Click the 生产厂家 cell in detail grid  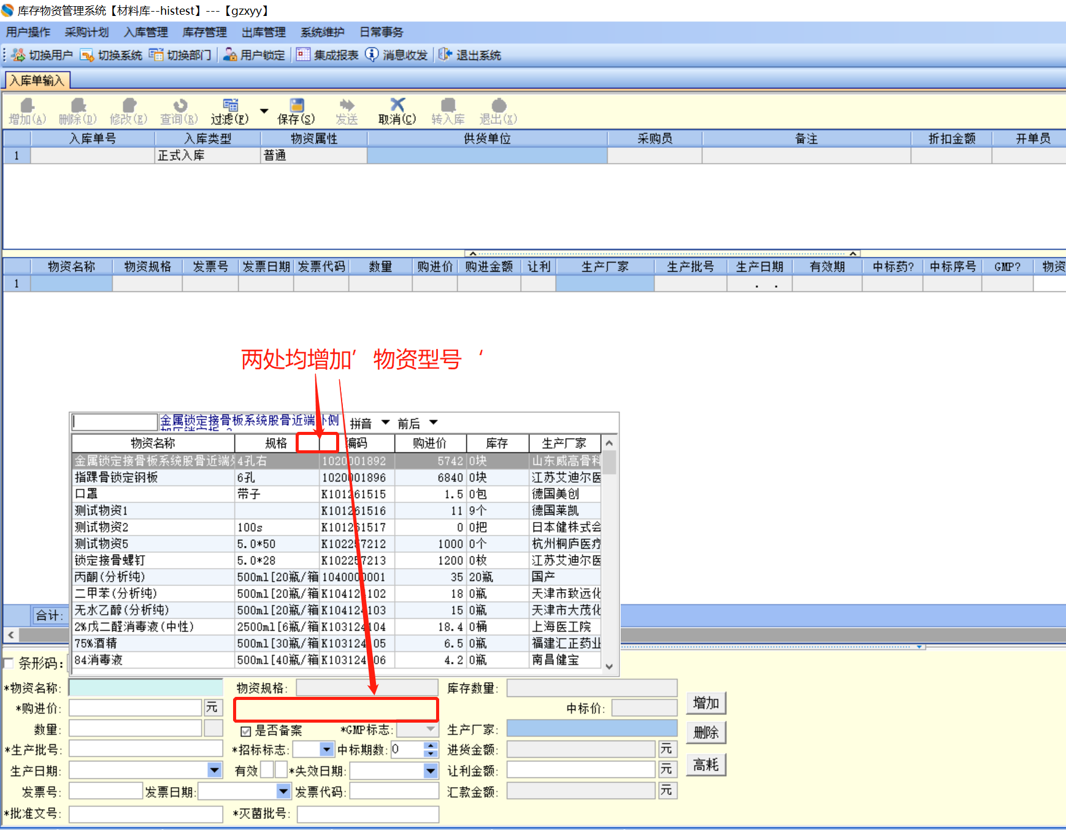click(x=605, y=283)
